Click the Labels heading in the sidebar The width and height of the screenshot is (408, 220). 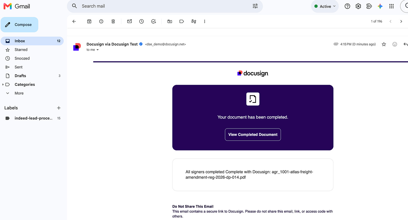[11, 108]
